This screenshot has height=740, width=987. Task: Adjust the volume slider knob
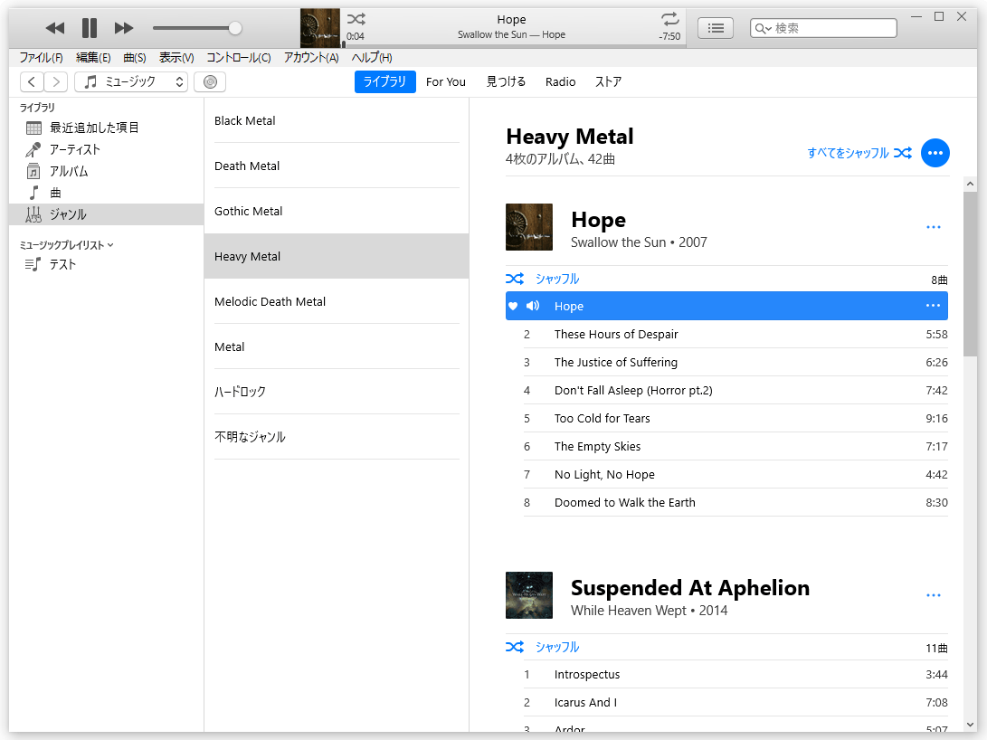pyautogui.click(x=235, y=28)
